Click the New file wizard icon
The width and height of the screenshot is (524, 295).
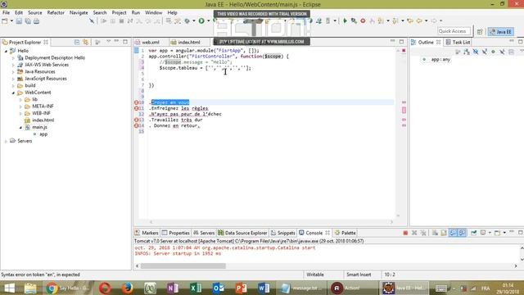pyautogui.click(x=5, y=21)
